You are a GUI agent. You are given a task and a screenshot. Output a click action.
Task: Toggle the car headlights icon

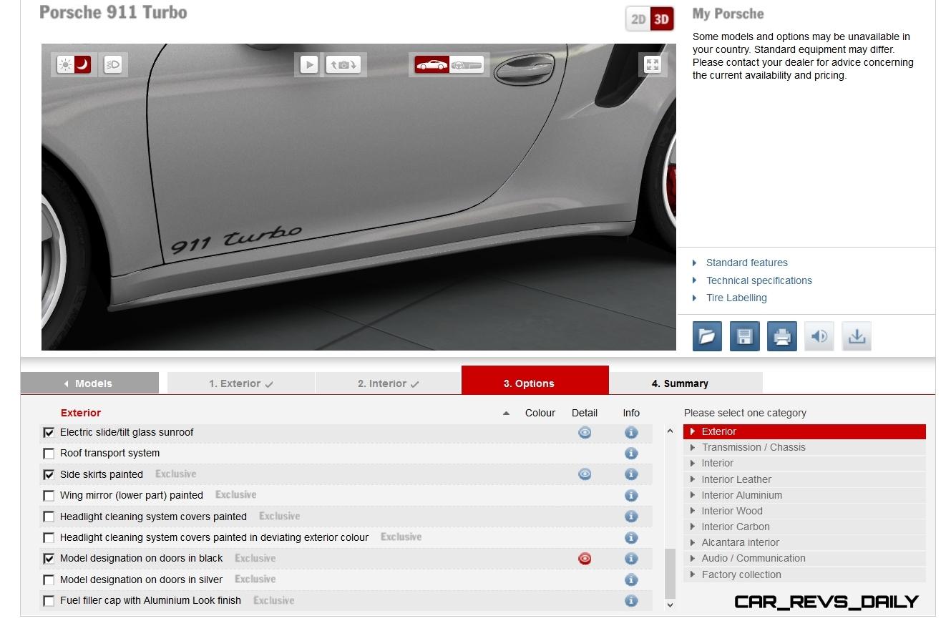tap(113, 64)
